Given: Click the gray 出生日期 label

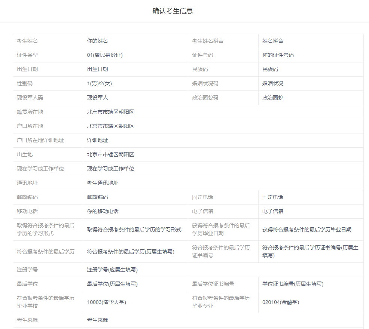Looking at the screenshot, I should (x=27, y=69).
